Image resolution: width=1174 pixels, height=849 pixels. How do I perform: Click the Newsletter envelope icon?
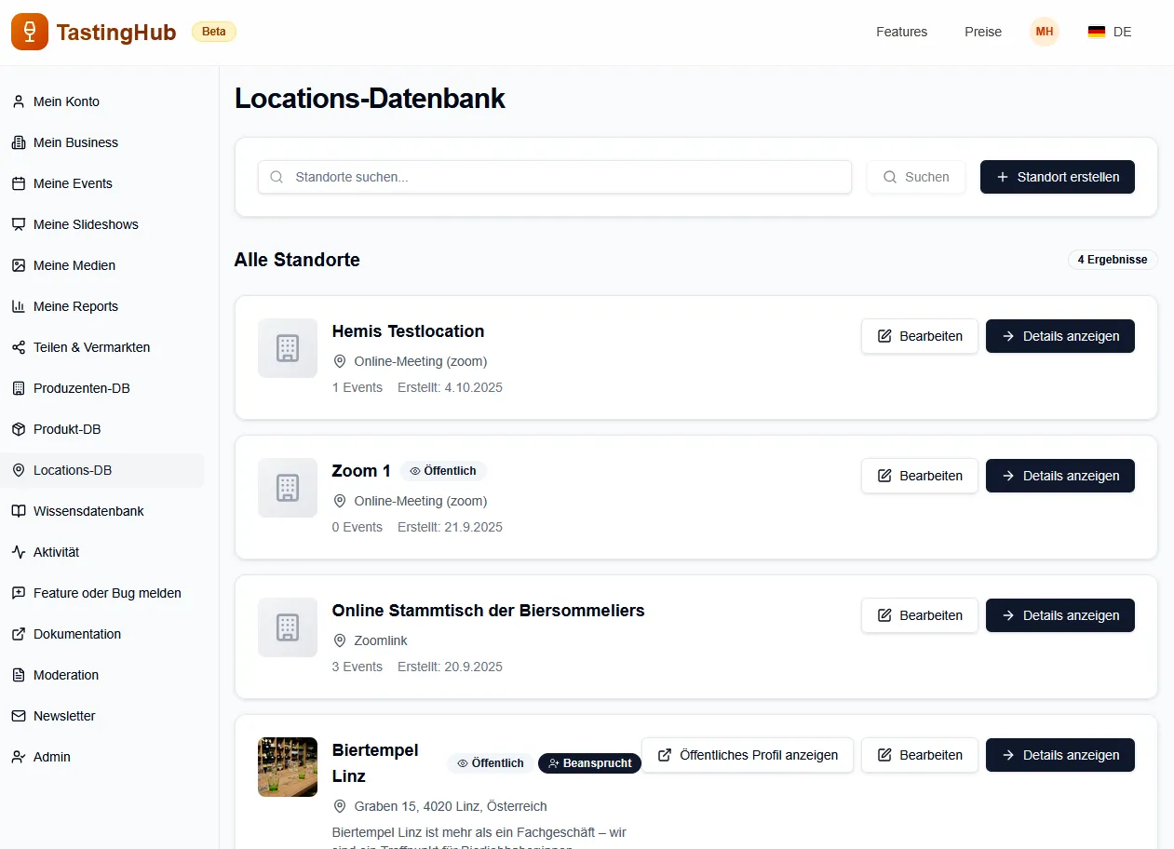tap(19, 716)
